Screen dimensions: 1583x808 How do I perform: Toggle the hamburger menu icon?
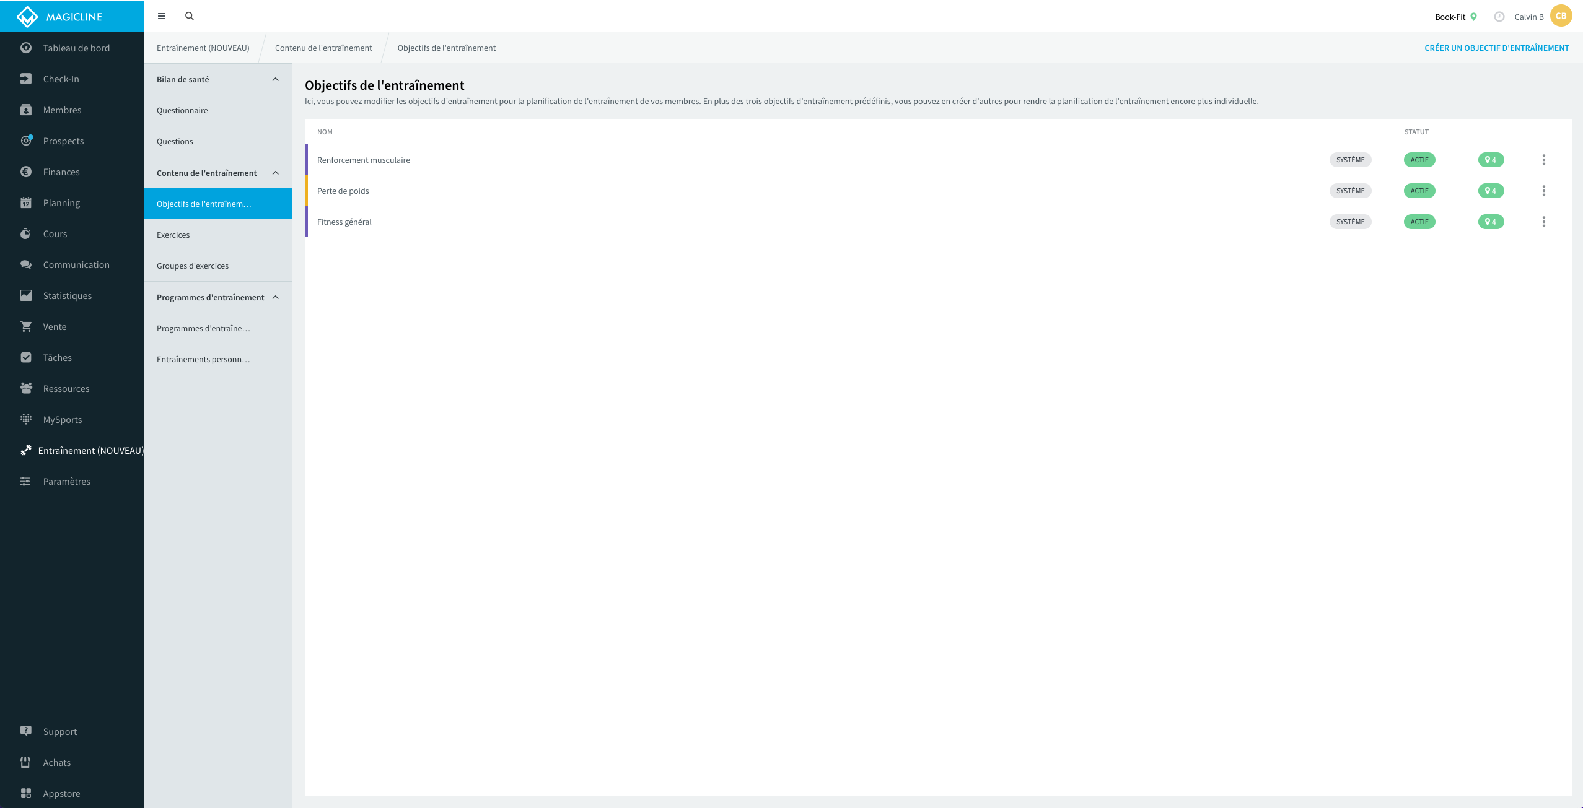162,16
